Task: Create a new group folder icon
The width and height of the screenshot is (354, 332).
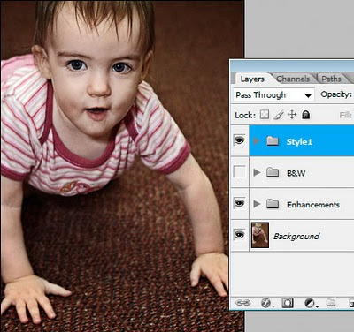Action: (x=331, y=302)
